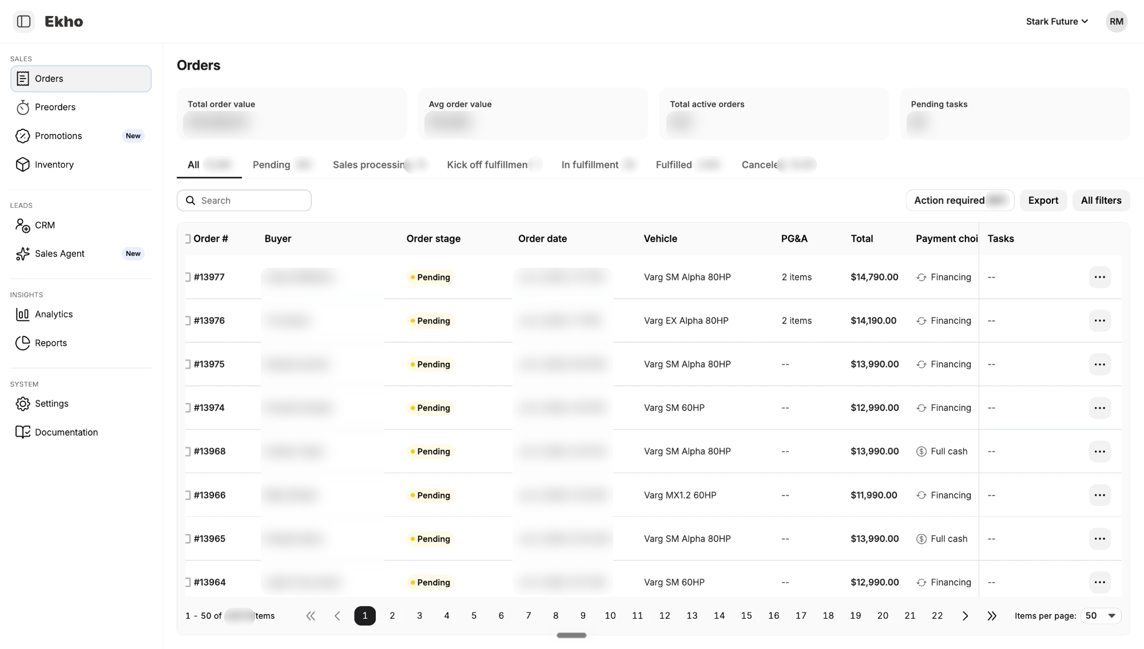Screen dimensions: 1144x649
Task: Switch to the Pending tab
Action: (282, 165)
